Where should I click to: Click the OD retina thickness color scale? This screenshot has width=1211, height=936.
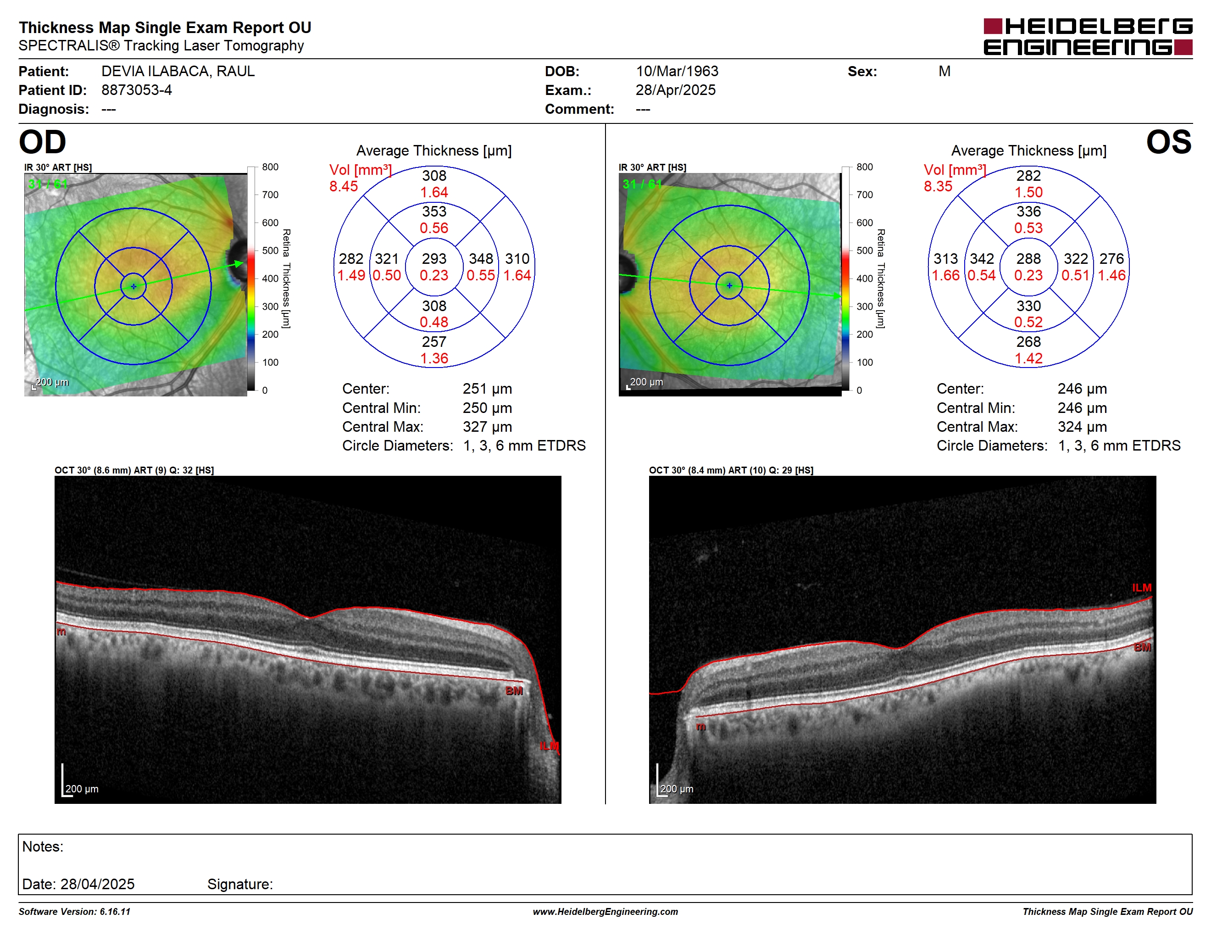(x=251, y=279)
